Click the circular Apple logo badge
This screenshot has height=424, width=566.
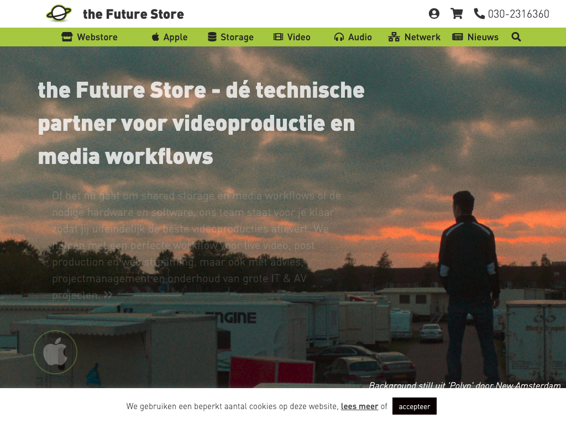point(55,352)
